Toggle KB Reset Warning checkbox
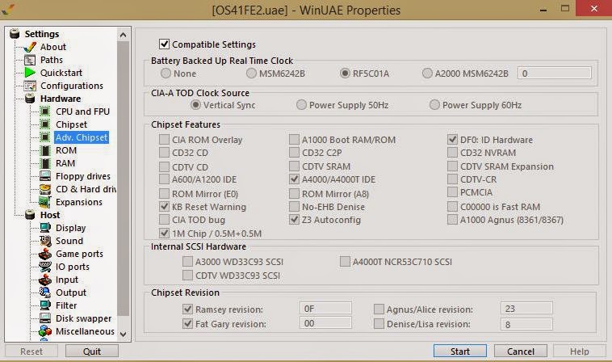This screenshot has height=362, width=612. click(x=165, y=207)
